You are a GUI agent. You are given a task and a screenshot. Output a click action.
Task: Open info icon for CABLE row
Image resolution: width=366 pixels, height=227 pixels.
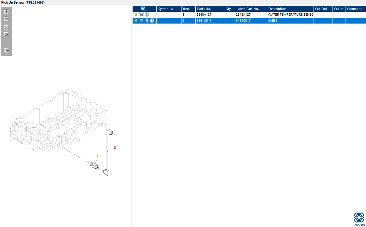(x=152, y=21)
